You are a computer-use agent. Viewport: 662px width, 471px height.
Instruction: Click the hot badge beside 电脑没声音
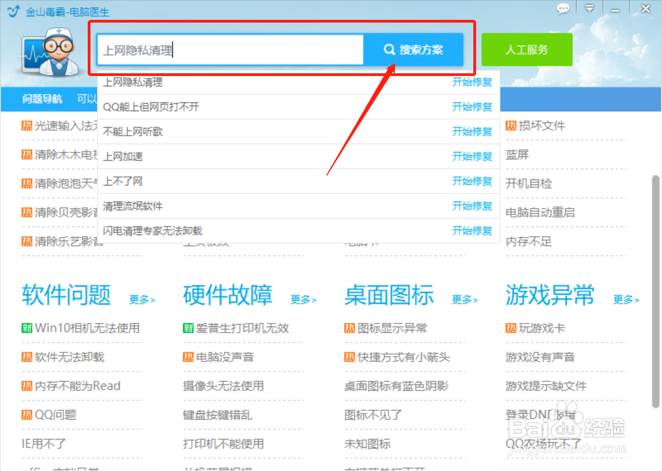point(188,357)
